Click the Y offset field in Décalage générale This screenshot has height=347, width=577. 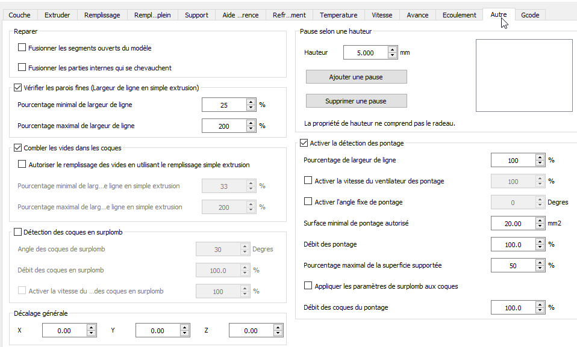[x=158, y=330]
